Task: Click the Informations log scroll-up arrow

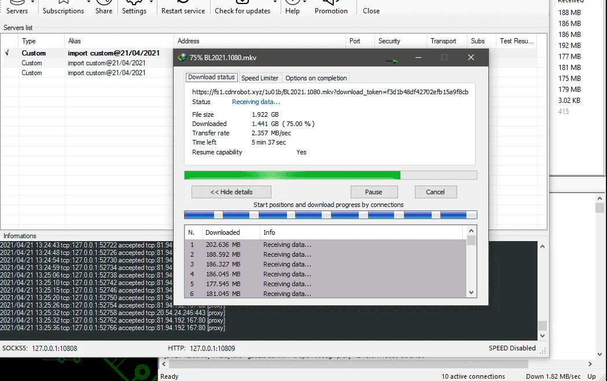Action: (x=542, y=246)
